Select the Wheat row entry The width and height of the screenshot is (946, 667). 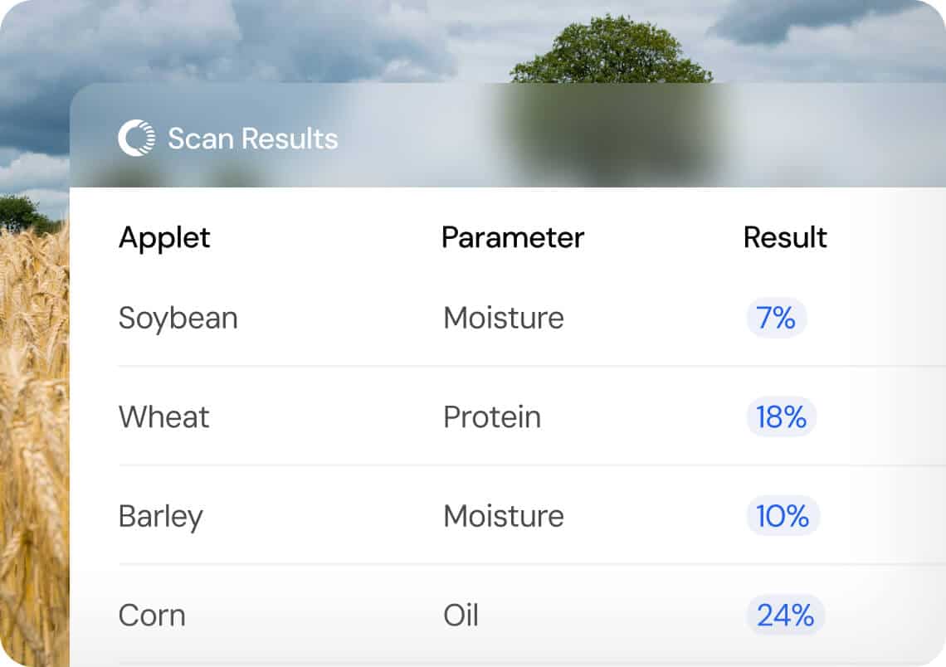163,417
